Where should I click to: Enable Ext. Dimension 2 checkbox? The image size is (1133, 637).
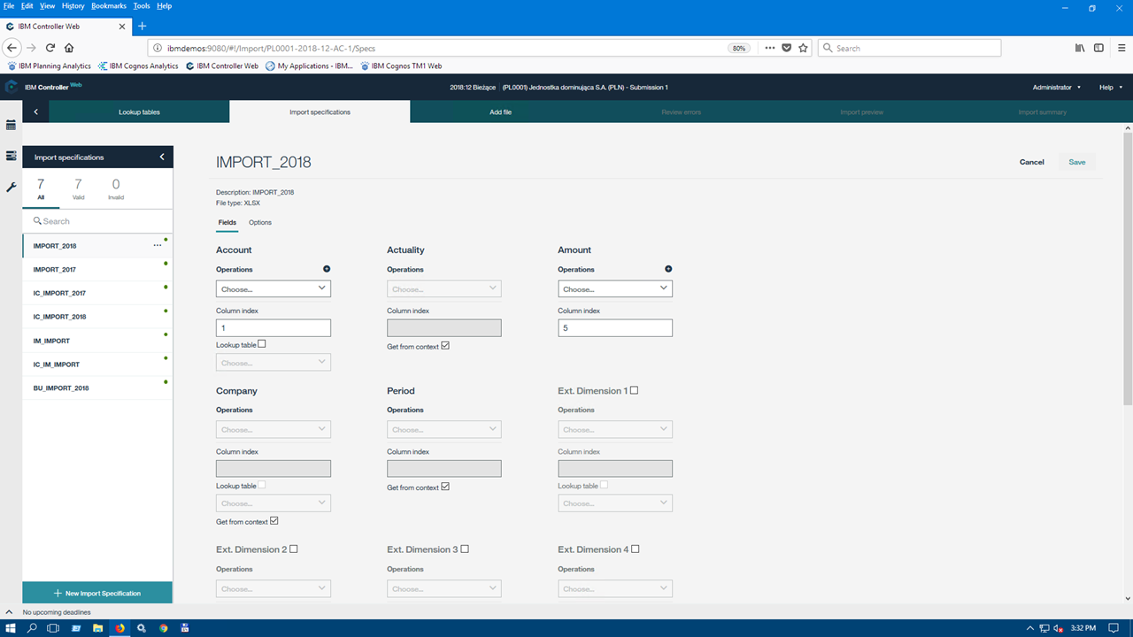pyautogui.click(x=294, y=549)
